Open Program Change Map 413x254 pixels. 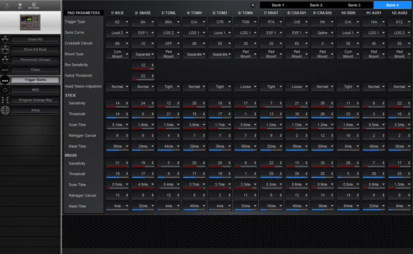coord(35,100)
